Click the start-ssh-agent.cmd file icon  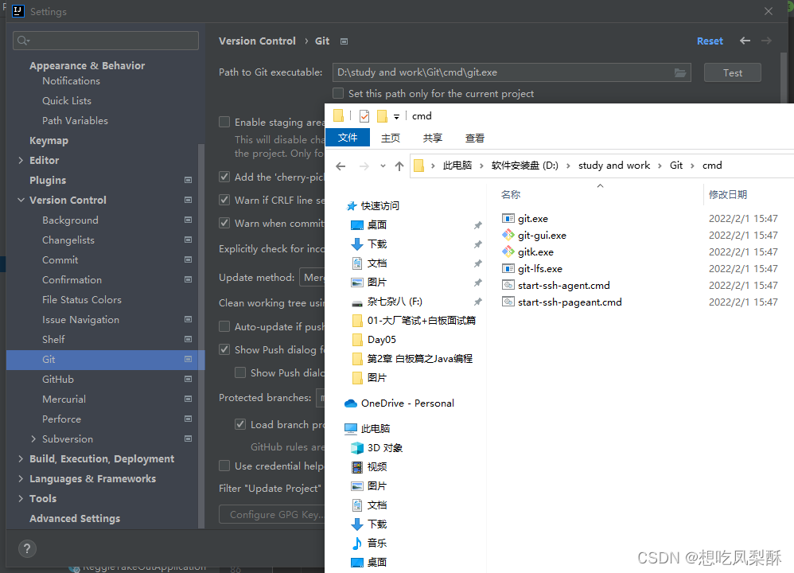pyautogui.click(x=508, y=285)
